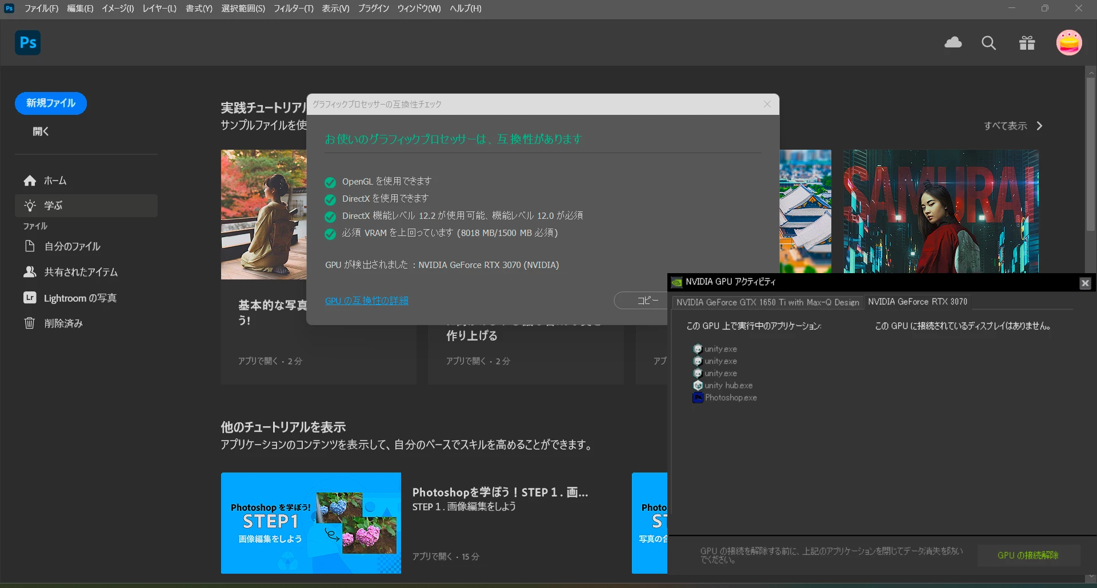Screen dimensions: 1097x588
Task: Click the すべて表示 link
Action: 1005,126
